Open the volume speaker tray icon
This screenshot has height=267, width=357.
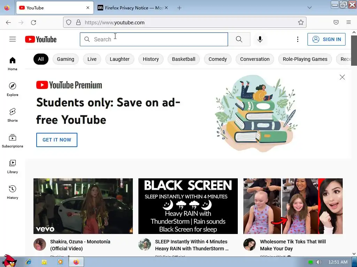(319, 262)
